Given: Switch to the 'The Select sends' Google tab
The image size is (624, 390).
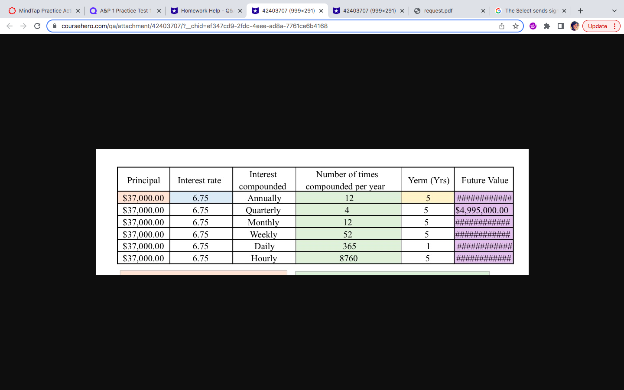Looking at the screenshot, I should [530, 11].
